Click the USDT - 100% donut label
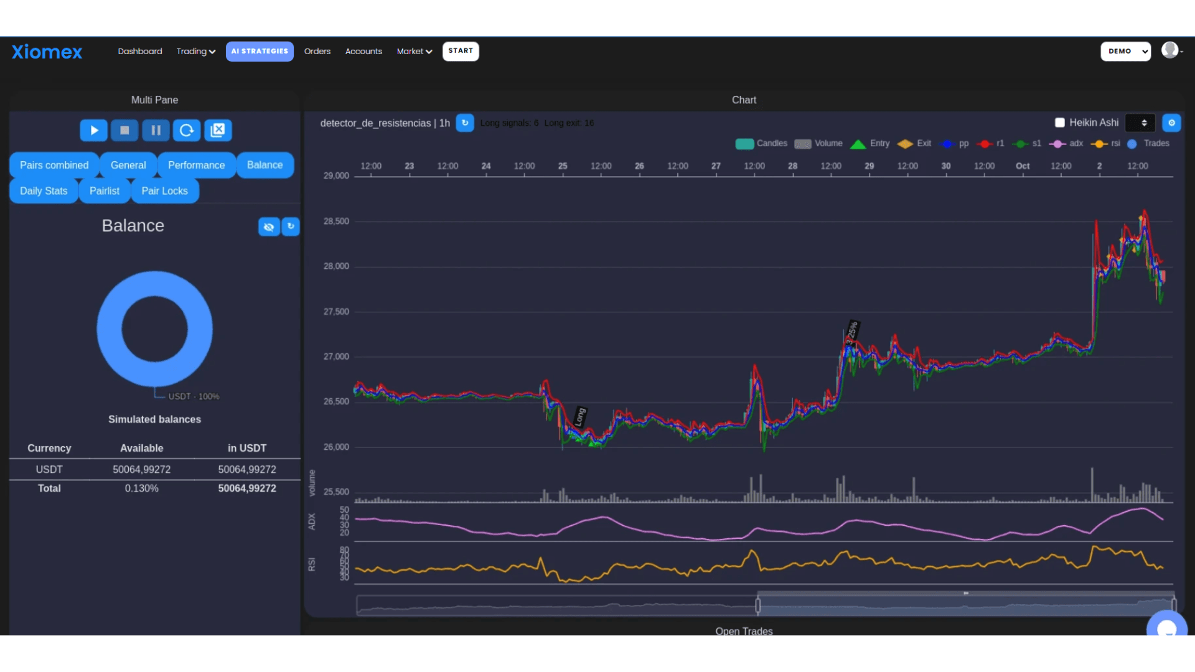The image size is (1195, 672). (x=194, y=396)
